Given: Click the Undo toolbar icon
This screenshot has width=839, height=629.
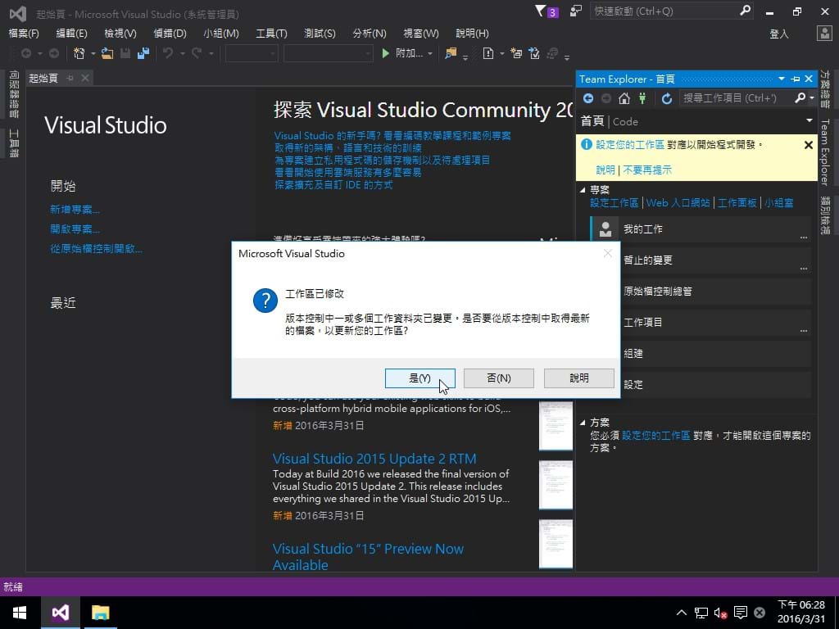Looking at the screenshot, I should 168,53.
